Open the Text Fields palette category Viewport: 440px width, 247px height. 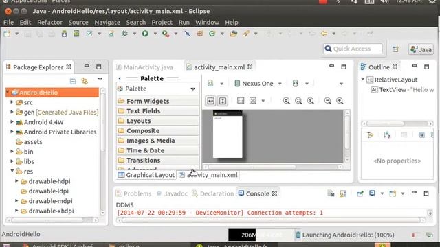157,111
